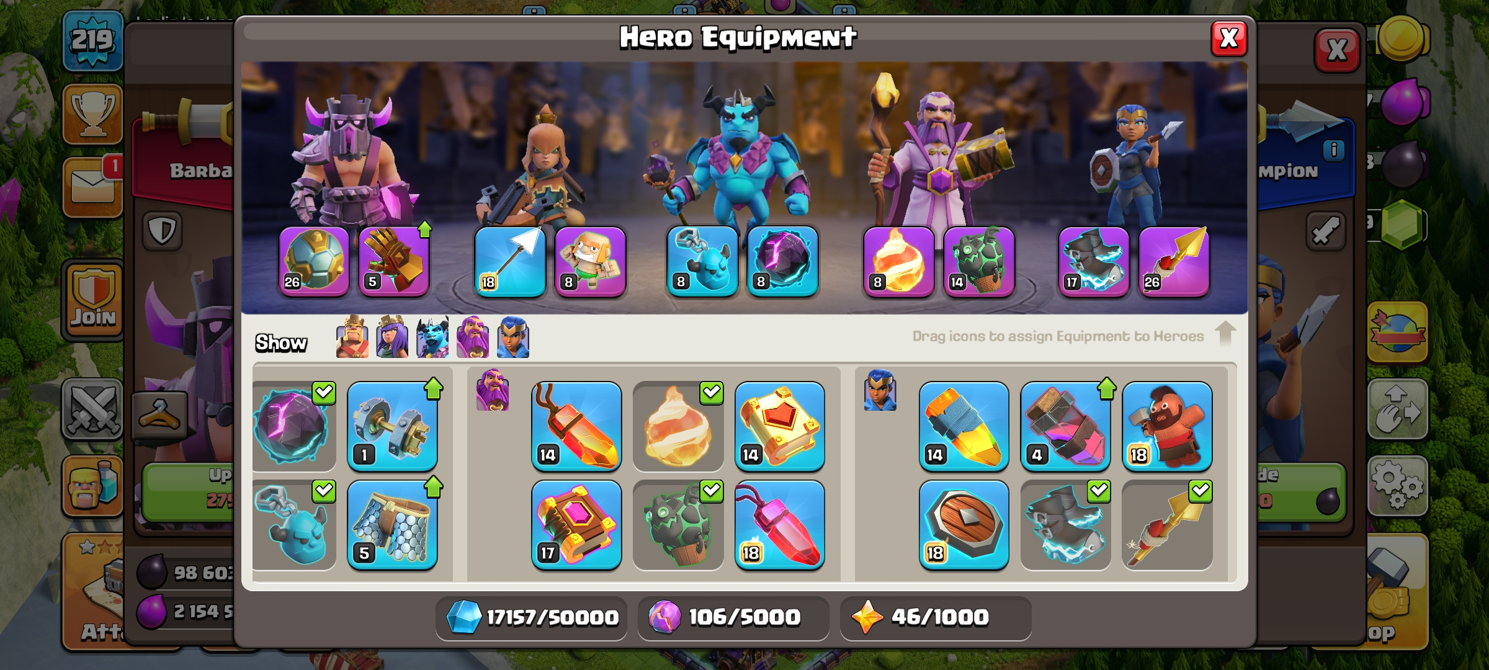The height and width of the screenshot is (670, 1489).
Task: View Shiny Ore amount 17157/50000
Action: click(x=532, y=617)
